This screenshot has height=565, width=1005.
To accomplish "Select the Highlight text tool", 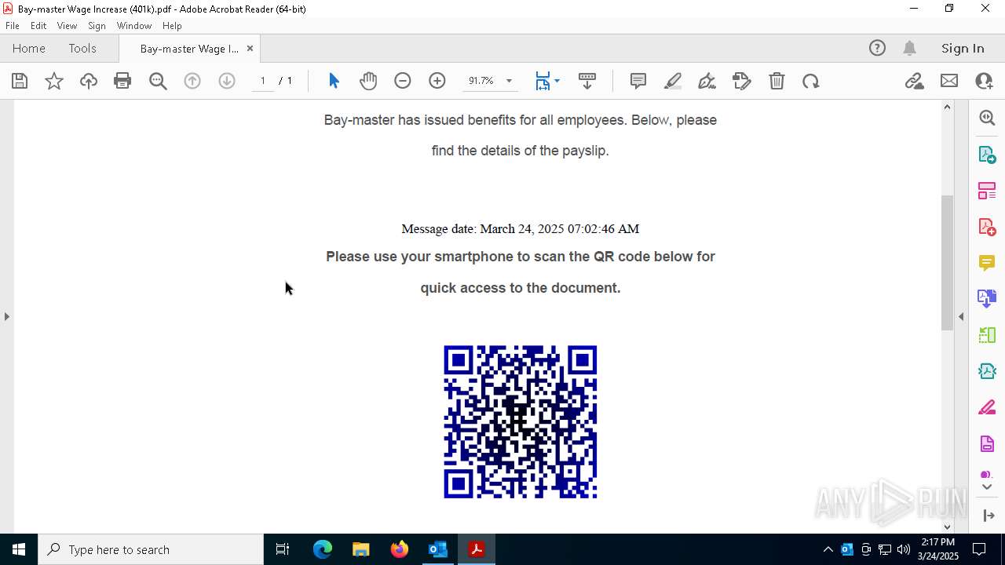I will (673, 81).
